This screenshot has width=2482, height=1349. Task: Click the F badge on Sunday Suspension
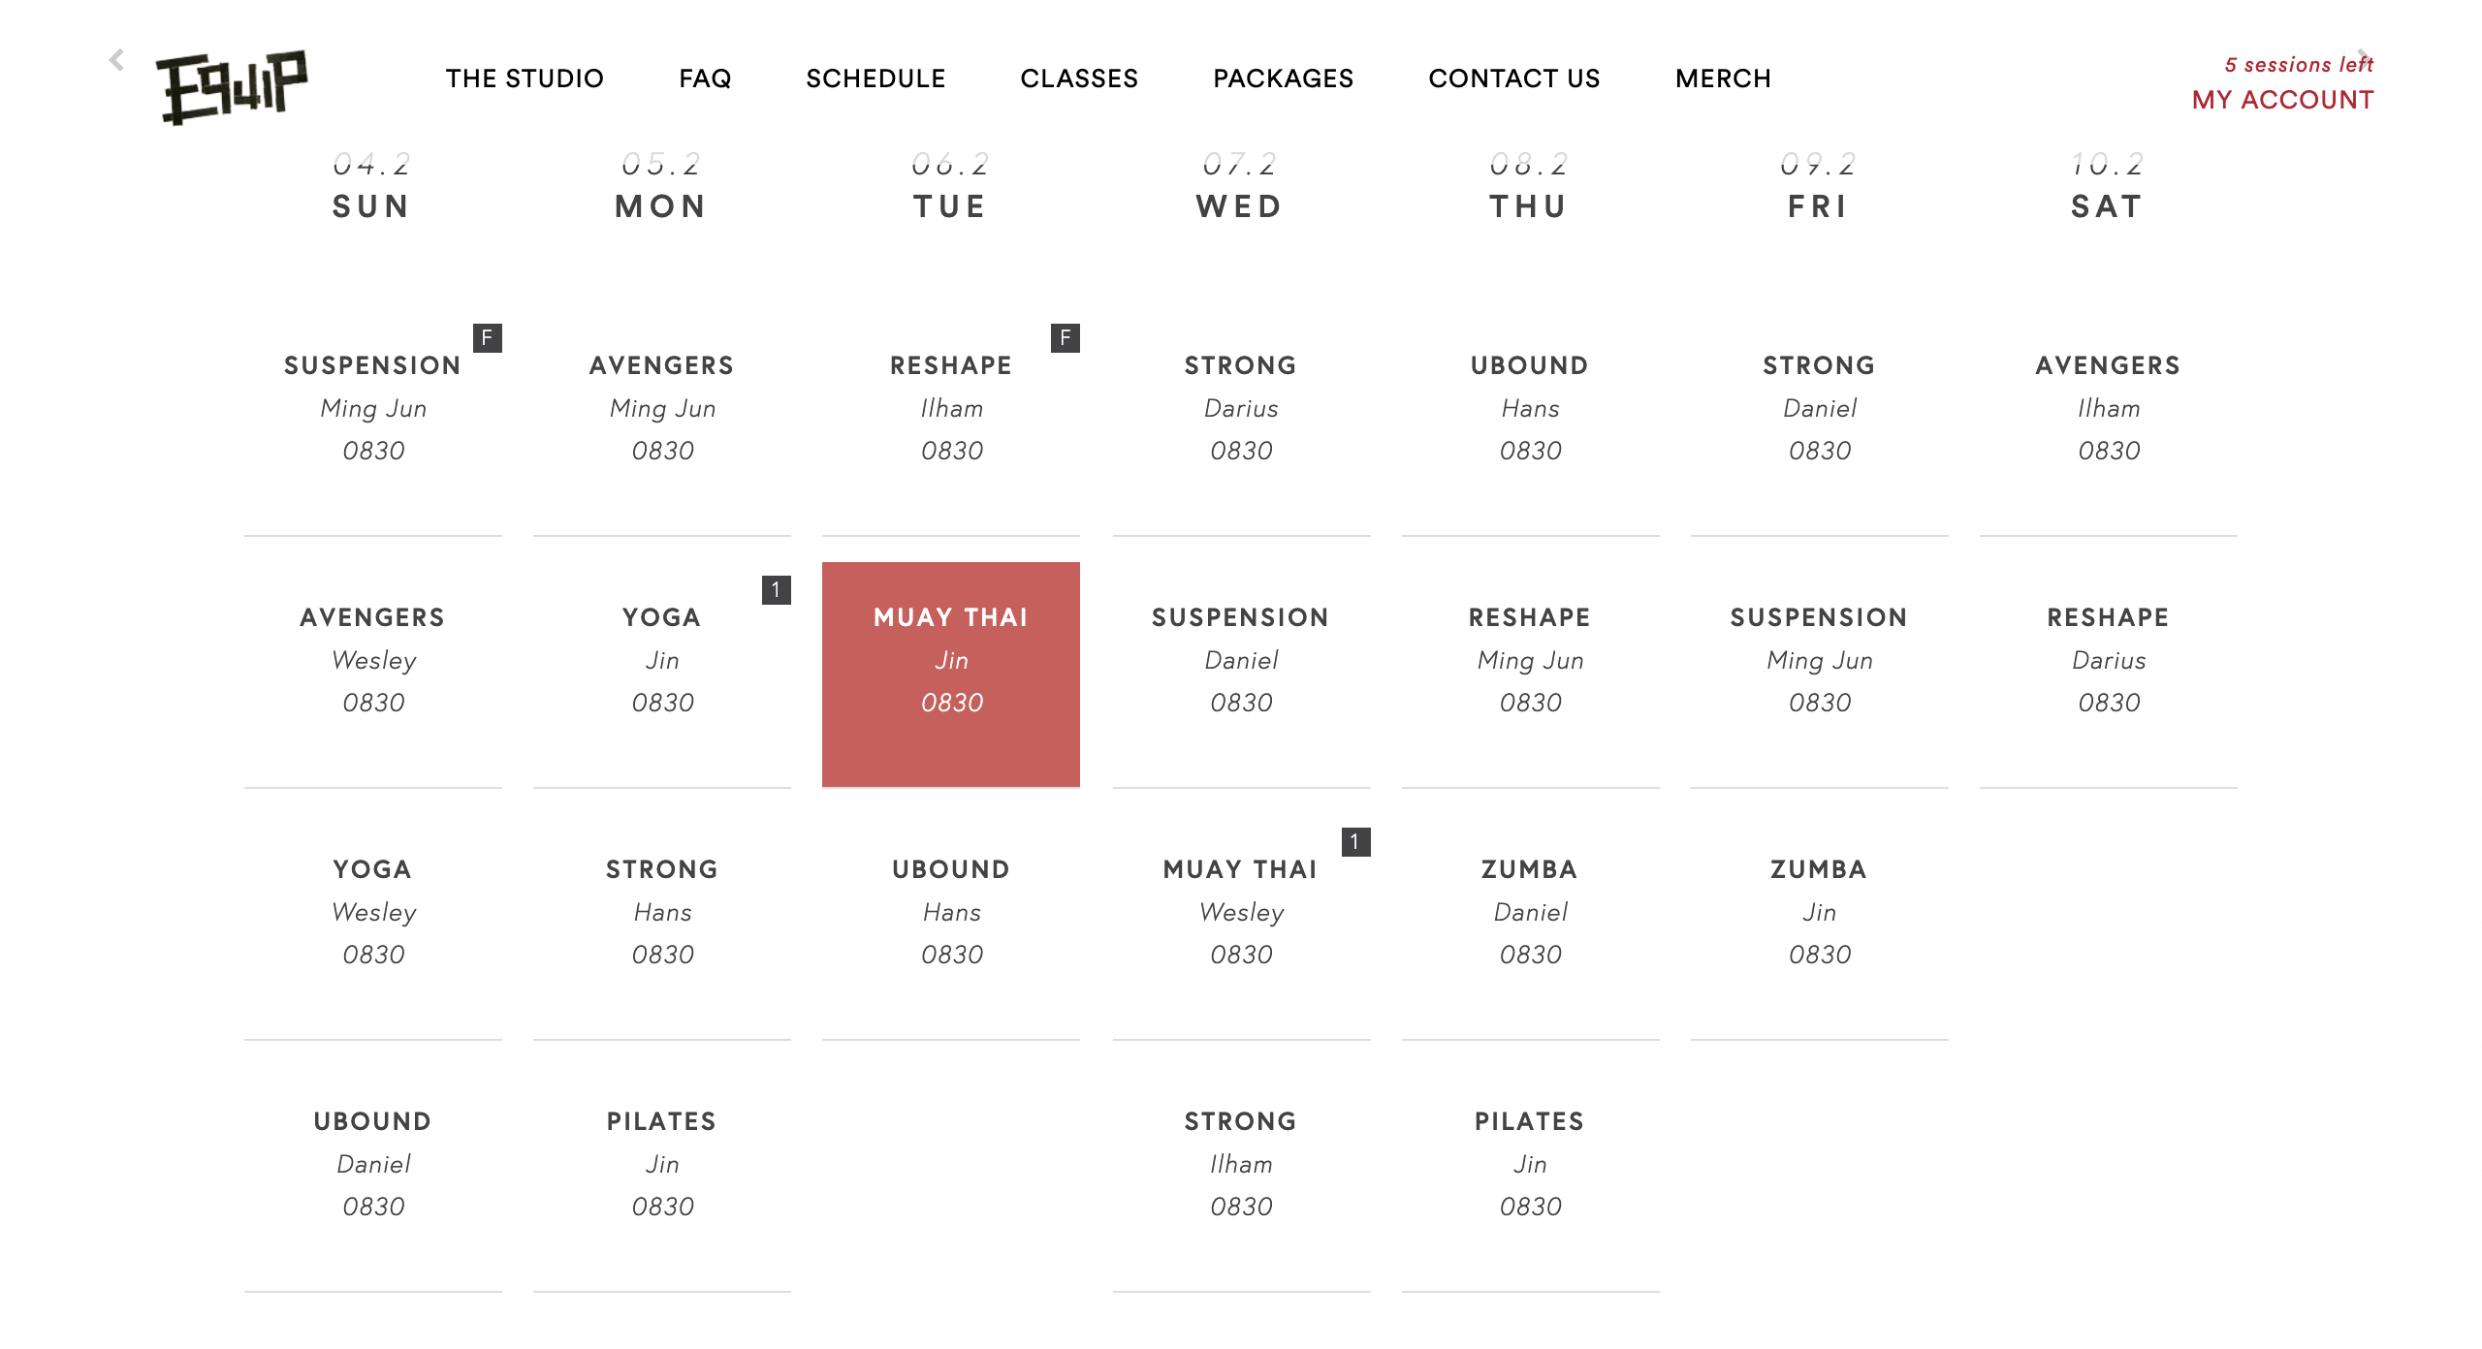[487, 337]
